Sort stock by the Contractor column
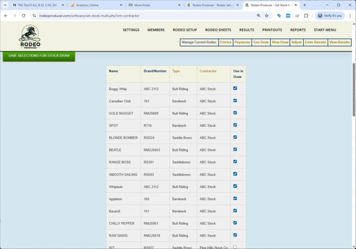This screenshot has width=356, height=249. (x=208, y=71)
